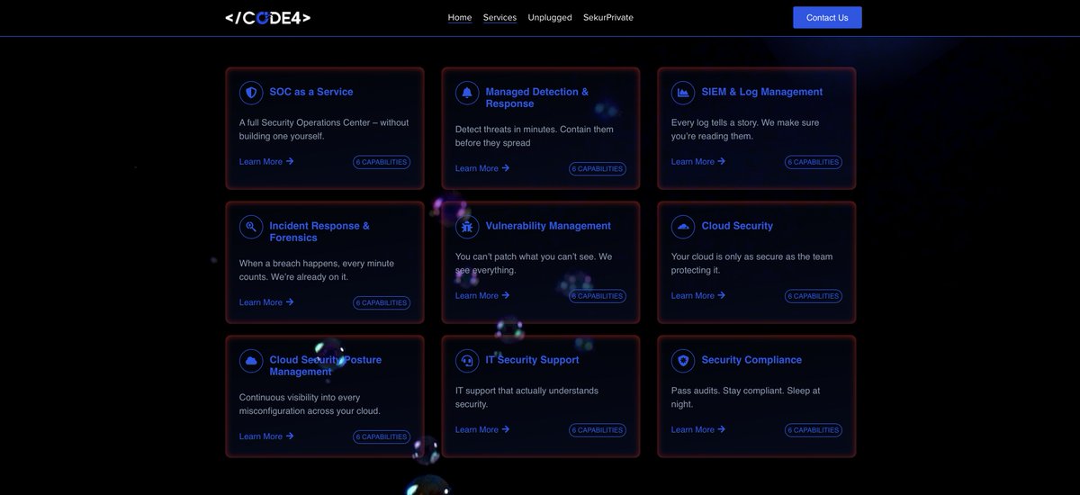Click the 6 Capabilities badge on Managed Detection & Response
This screenshot has height=495, width=1080.
598,168
